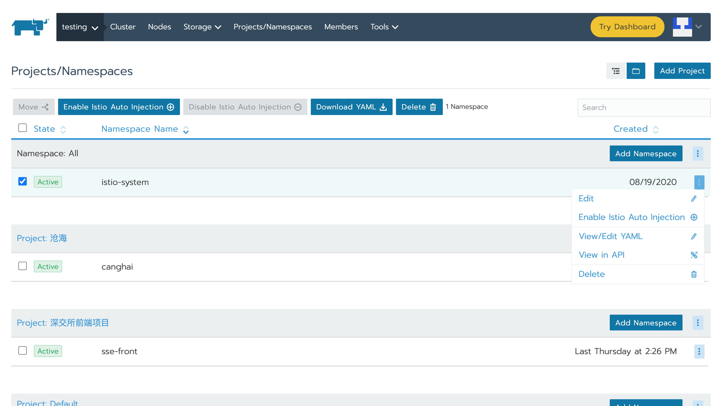Click the Add Project button

(x=682, y=71)
